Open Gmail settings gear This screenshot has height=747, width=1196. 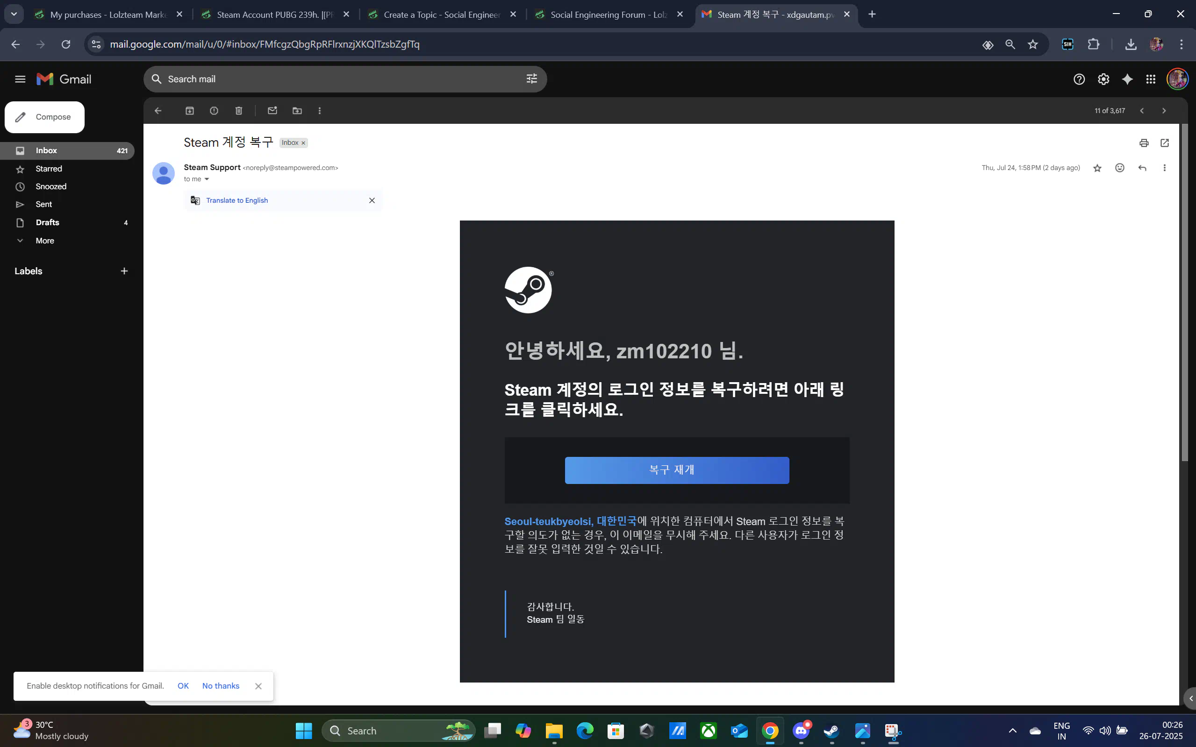point(1103,79)
